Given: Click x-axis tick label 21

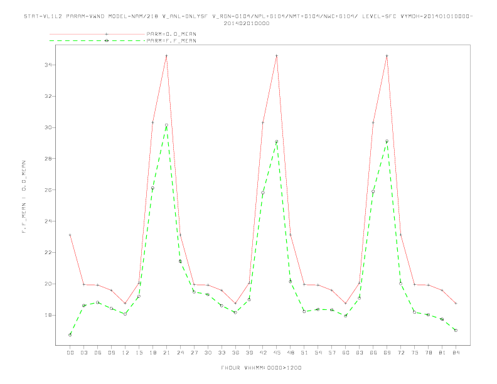Looking at the screenshot, I should click(x=166, y=353).
